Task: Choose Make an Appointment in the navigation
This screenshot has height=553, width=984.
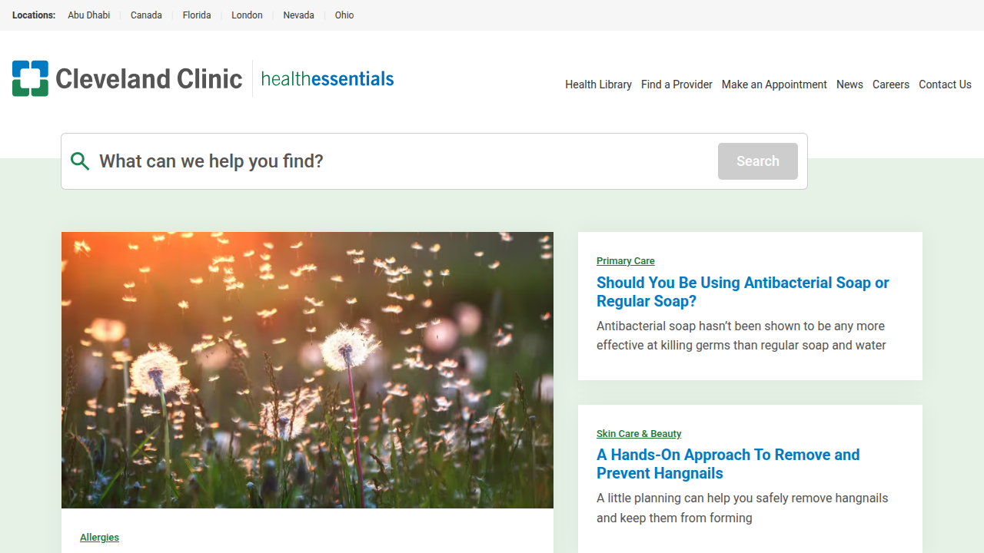Action: tap(774, 84)
